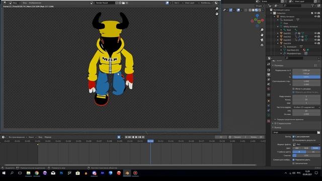Select rendered shading mode sphere icon

pos(260,10)
